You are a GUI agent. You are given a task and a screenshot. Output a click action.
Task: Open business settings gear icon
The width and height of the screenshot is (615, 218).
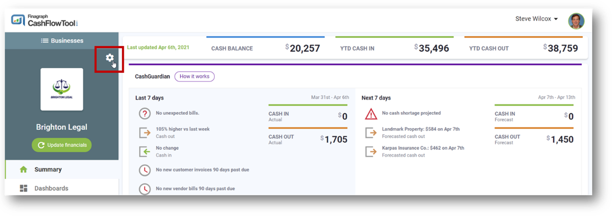point(109,58)
